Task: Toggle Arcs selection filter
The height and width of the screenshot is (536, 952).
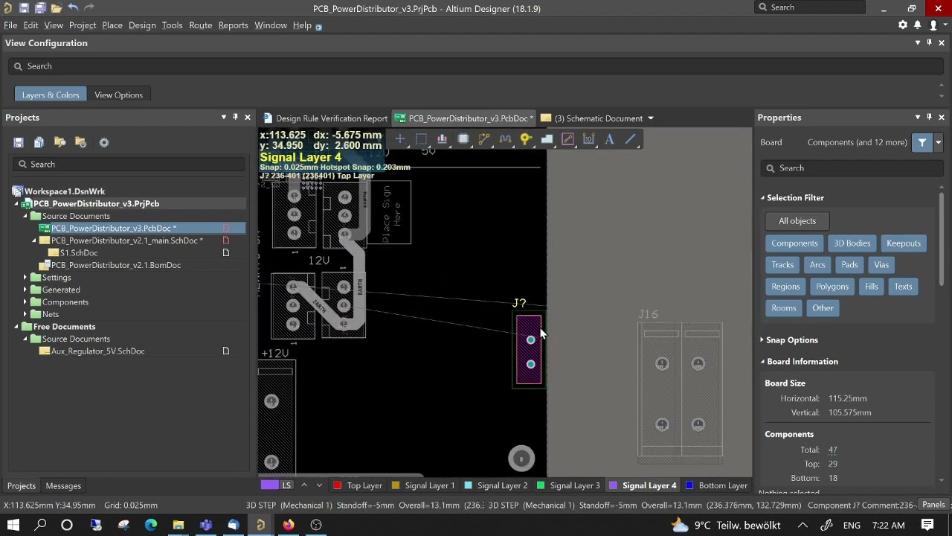Action: click(817, 265)
